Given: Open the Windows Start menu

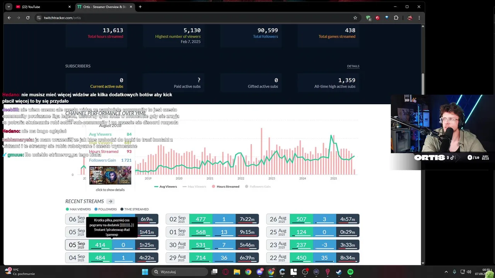Looking at the screenshot, I should (x=145, y=272).
